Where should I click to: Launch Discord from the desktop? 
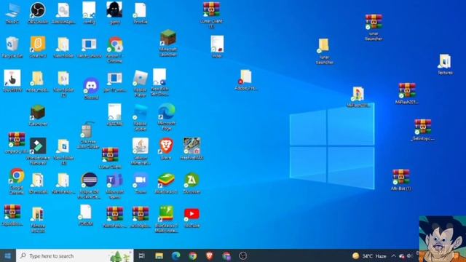[x=91, y=89]
